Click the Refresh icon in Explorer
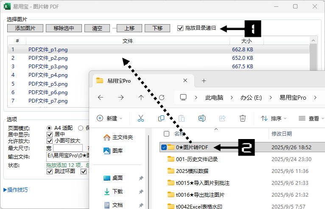Image resolution: width=325 pixels, height=209 pixels. click(162, 98)
